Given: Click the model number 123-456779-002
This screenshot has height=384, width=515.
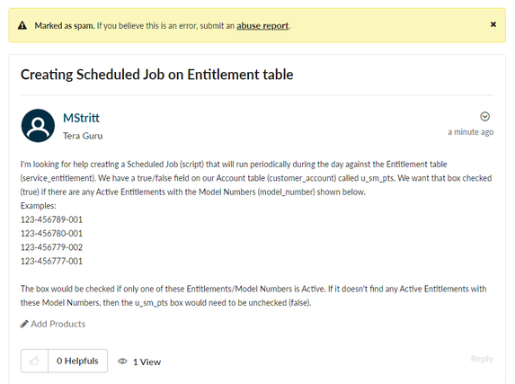Looking at the screenshot, I should [x=51, y=247].
